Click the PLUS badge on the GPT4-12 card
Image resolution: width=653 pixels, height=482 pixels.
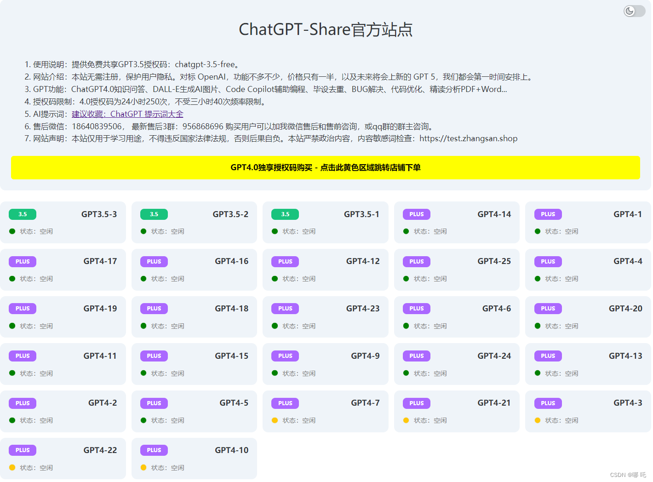coord(285,262)
